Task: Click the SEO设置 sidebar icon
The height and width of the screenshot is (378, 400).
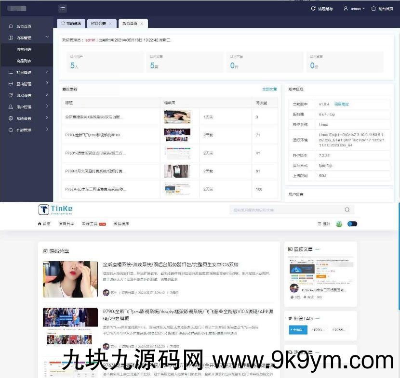Action: click(11, 95)
